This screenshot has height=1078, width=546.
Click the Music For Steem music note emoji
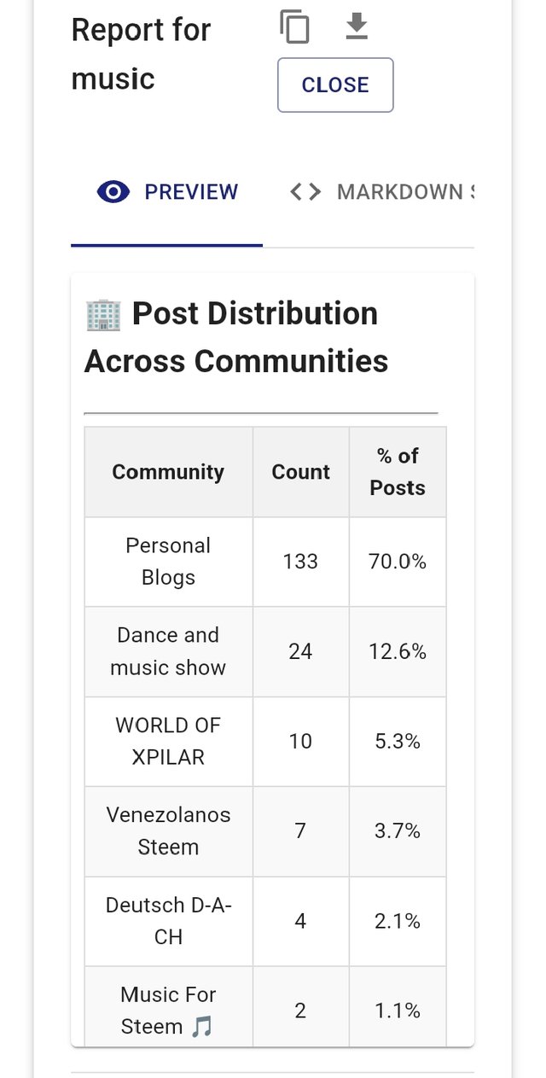pyautogui.click(x=201, y=1027)
